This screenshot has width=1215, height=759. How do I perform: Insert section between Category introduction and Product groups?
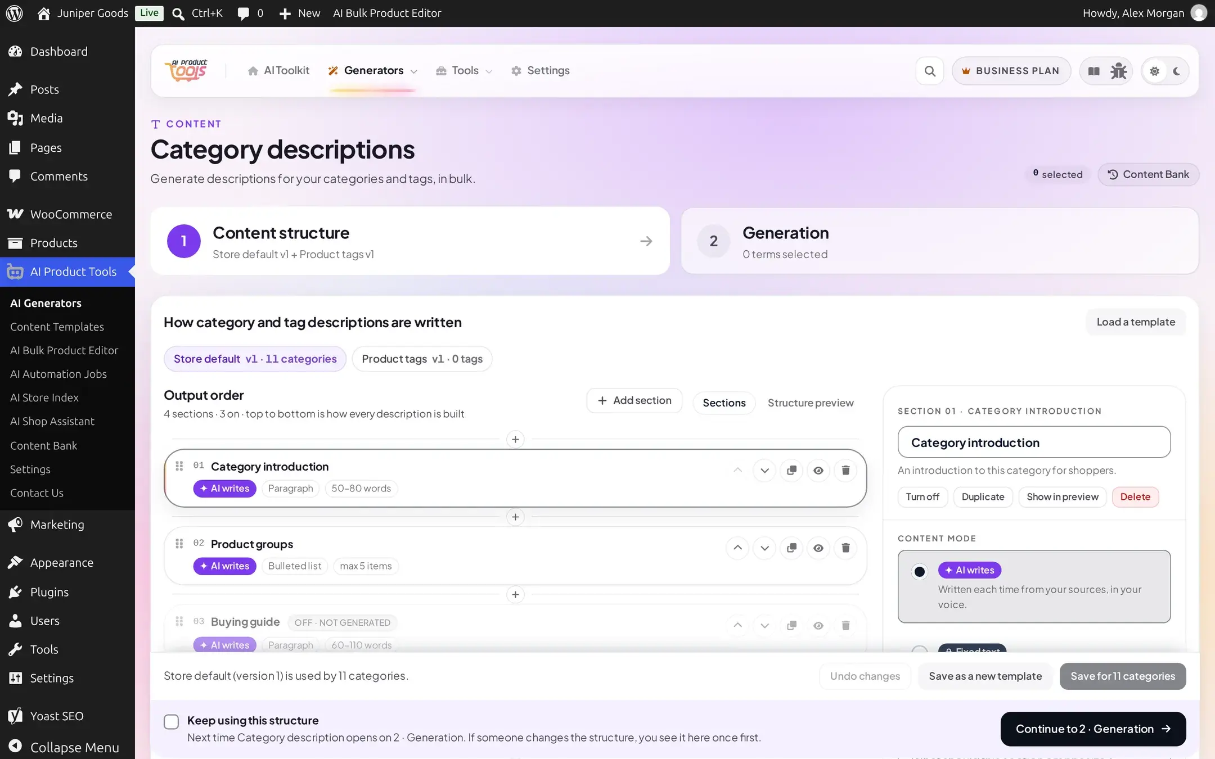[x=515, y=517]
